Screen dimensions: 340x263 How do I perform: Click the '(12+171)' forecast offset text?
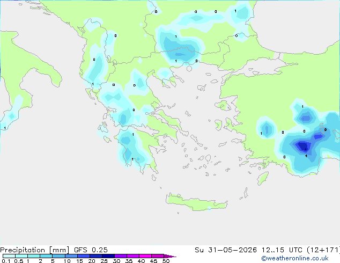323,250
